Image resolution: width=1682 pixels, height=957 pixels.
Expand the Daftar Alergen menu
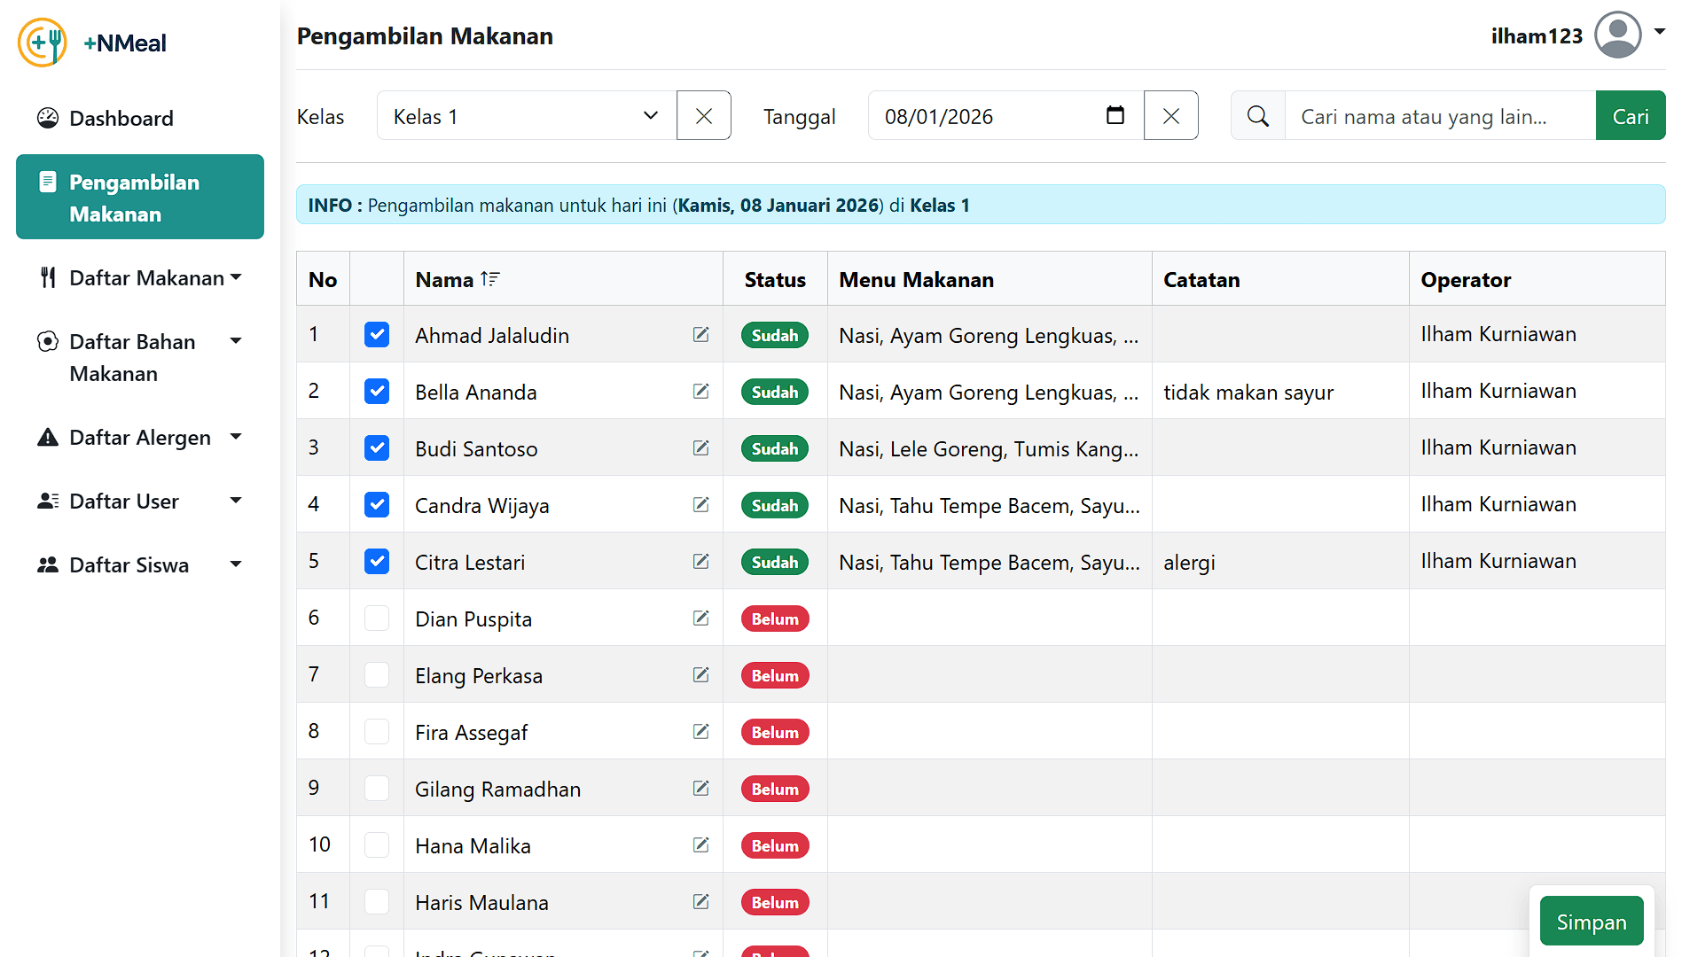pyautogui.click(x=140, y=438)
